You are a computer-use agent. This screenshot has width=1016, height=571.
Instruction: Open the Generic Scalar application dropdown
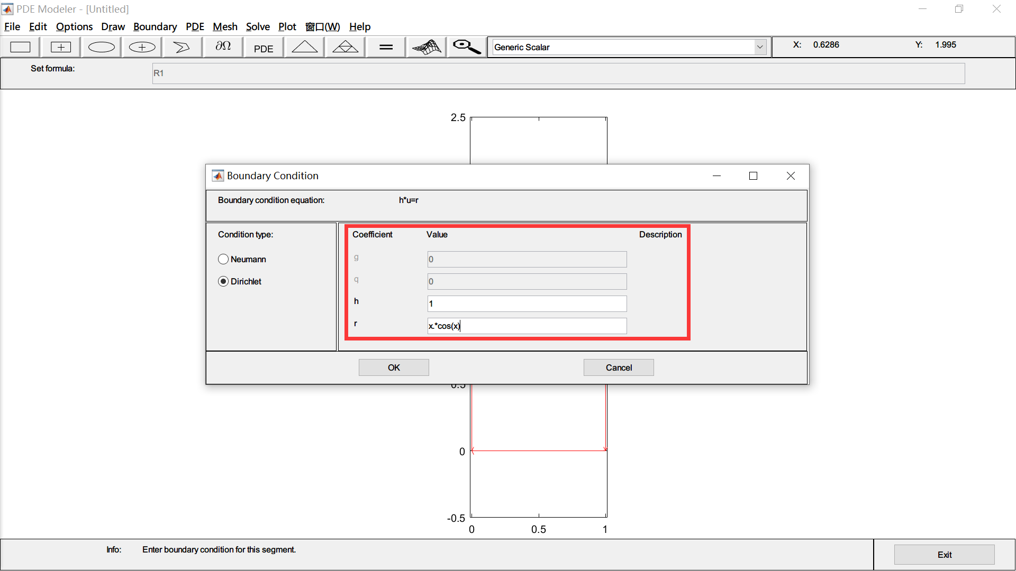click(x=760, y=47)
